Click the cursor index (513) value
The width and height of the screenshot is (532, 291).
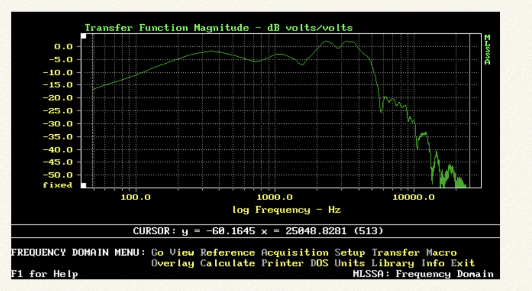pos(368,231)
